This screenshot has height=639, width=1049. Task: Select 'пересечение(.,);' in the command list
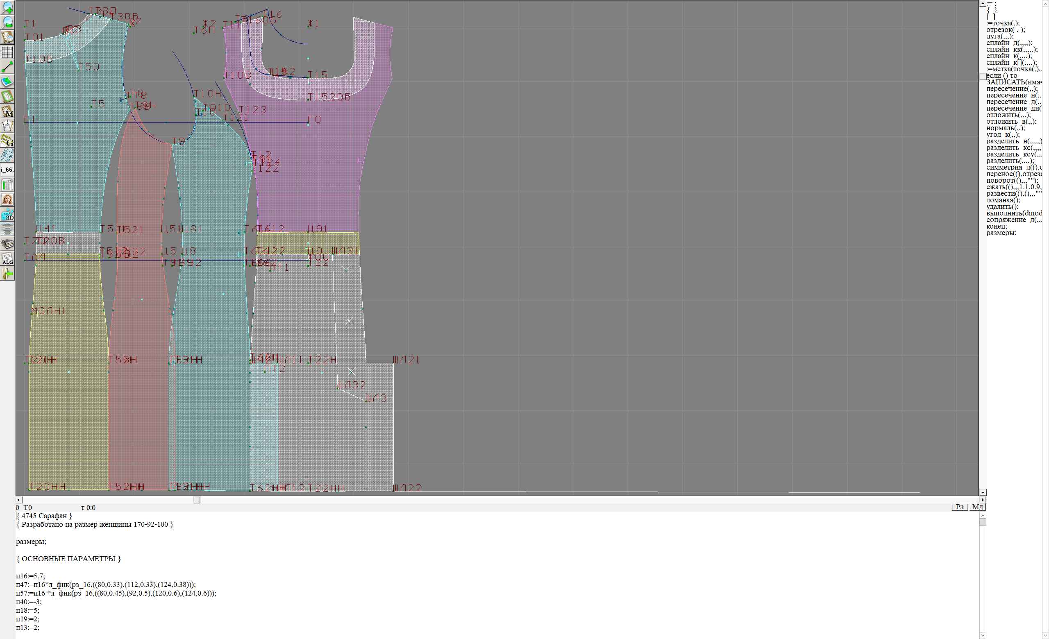click(x=1012, y=89)
